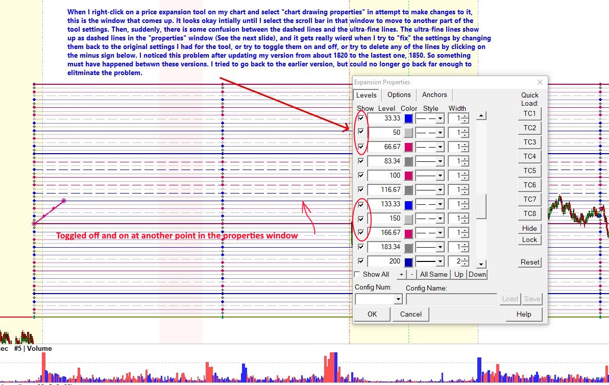609x385 pixels.
Task: Switch to the Levels tab
Action: 366,95
